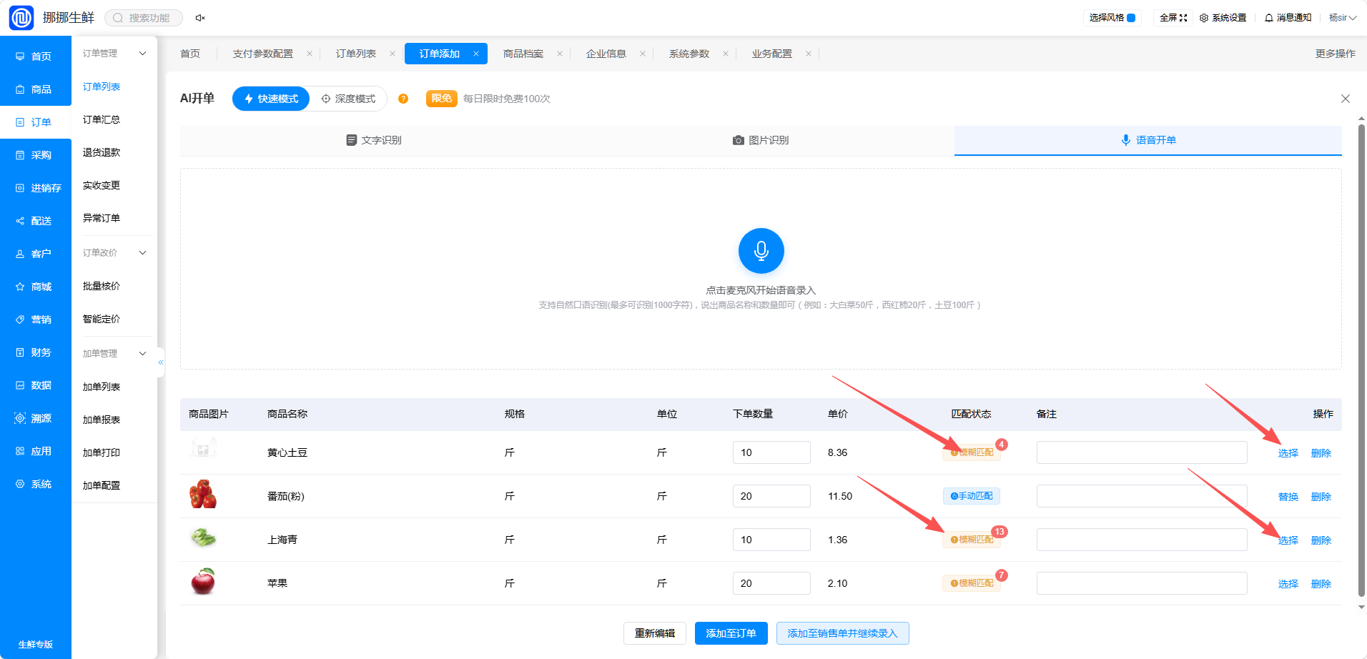Image resolution: width=1367 pixels, height=659 pixels.
Task: Open 消息通知 bell notifications
Action: click(x=1288, y=18)
